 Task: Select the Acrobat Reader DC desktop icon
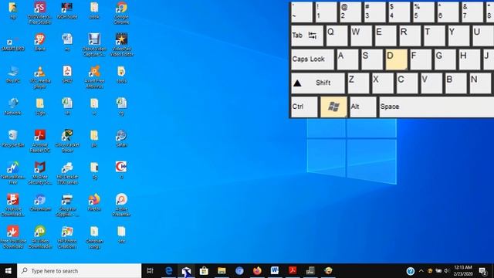[40, 141]
